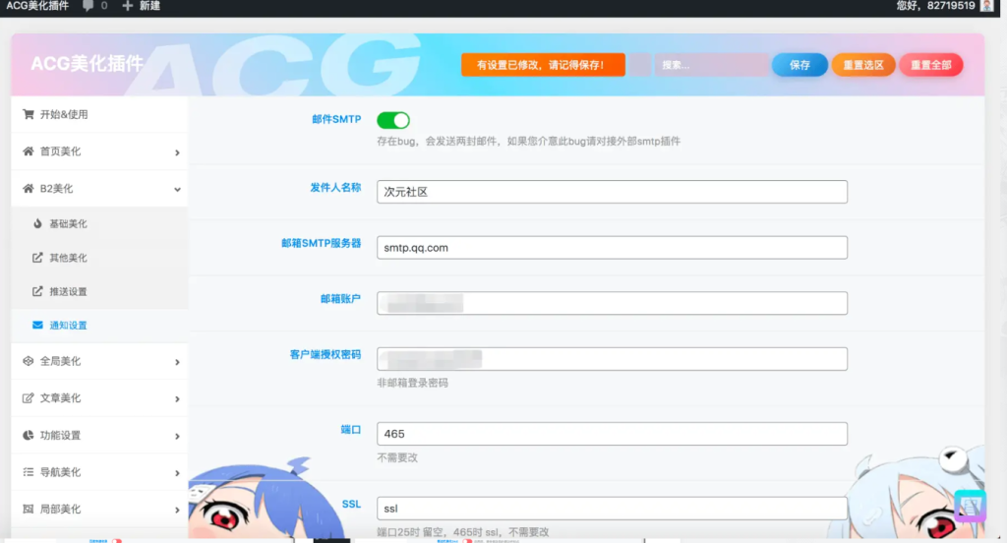
Task: Open the 推送设置 submenu item
Action: (99, 292)
